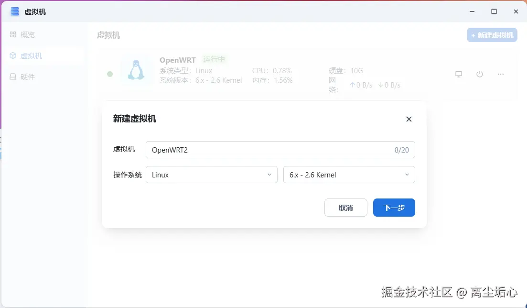The height and width of the screenshot is (308, 527).
Task: Click the 系统版本: 6.x - 2.6 Kernel text
Action: [201, 80]
